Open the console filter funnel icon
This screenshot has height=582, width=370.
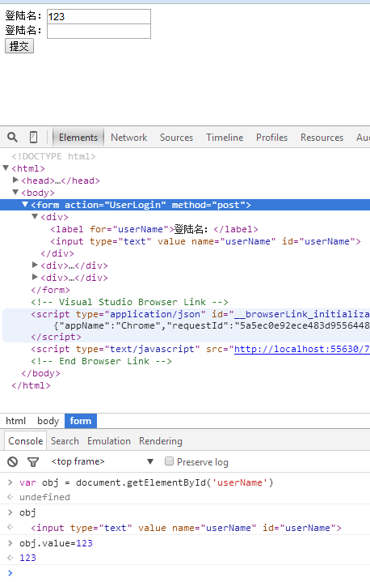[x=33, y=462]
